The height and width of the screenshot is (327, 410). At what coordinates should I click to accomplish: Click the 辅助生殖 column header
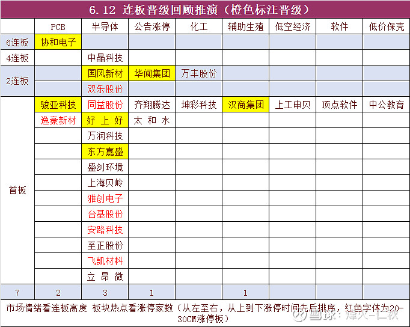[x=245, y=26]
